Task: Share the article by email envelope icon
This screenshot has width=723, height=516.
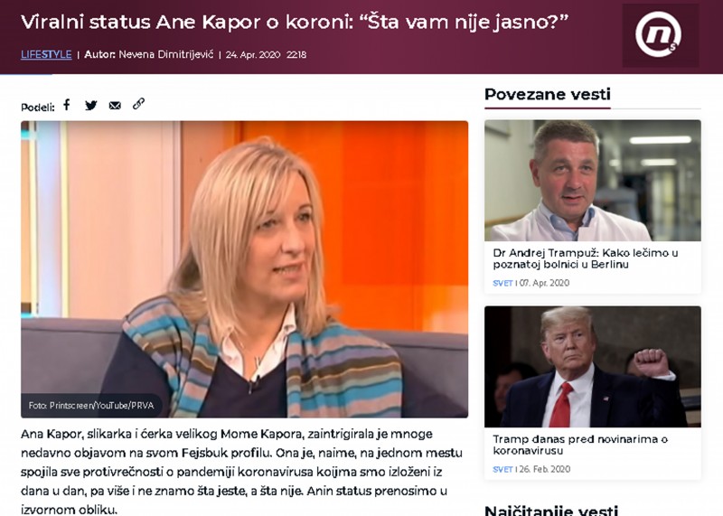Action: (115, 106)
